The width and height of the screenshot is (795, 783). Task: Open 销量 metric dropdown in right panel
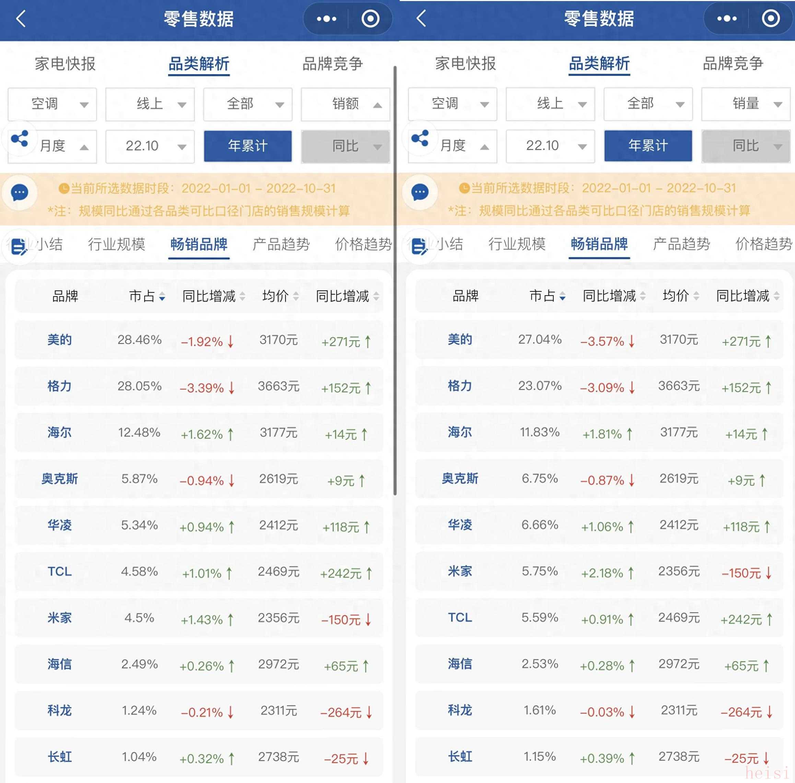pos(746,104)
